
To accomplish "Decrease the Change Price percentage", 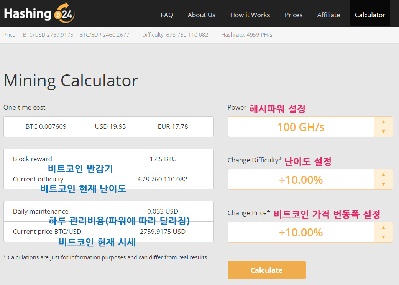I will 383,237.
